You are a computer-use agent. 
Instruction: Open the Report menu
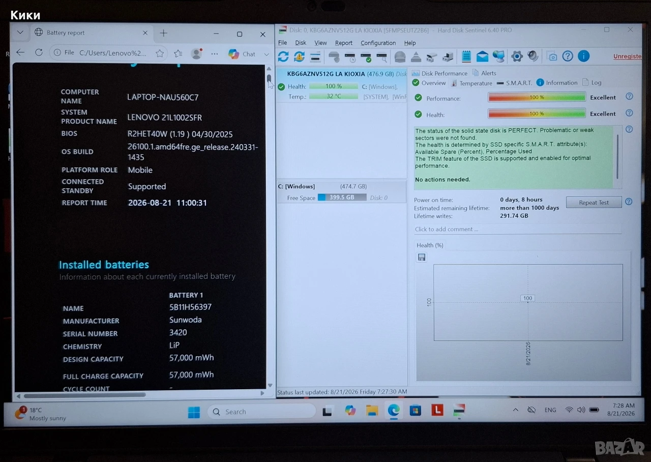pyautogui.click(x=344, y=43)
